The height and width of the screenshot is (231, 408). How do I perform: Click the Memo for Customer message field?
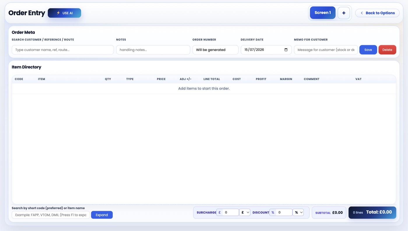click(x=326, y=50)
